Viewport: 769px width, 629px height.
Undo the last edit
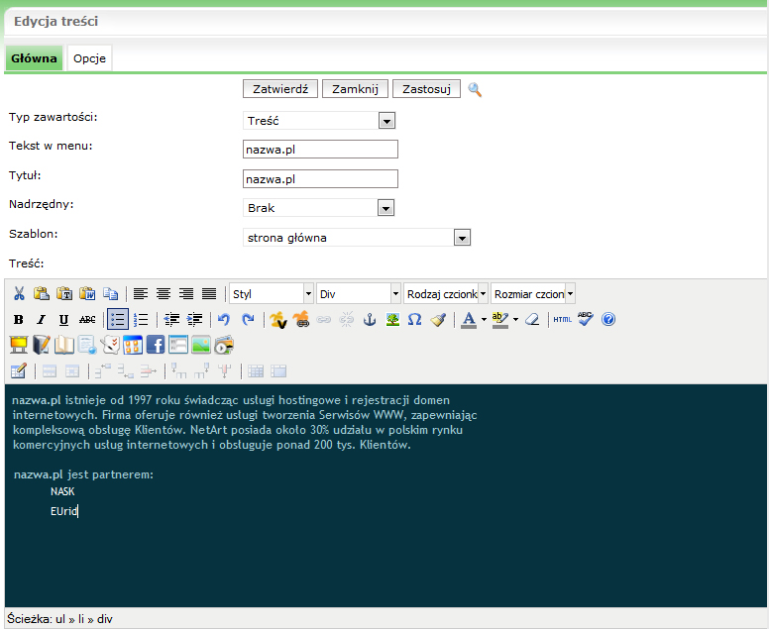click(x=224, y=320)
